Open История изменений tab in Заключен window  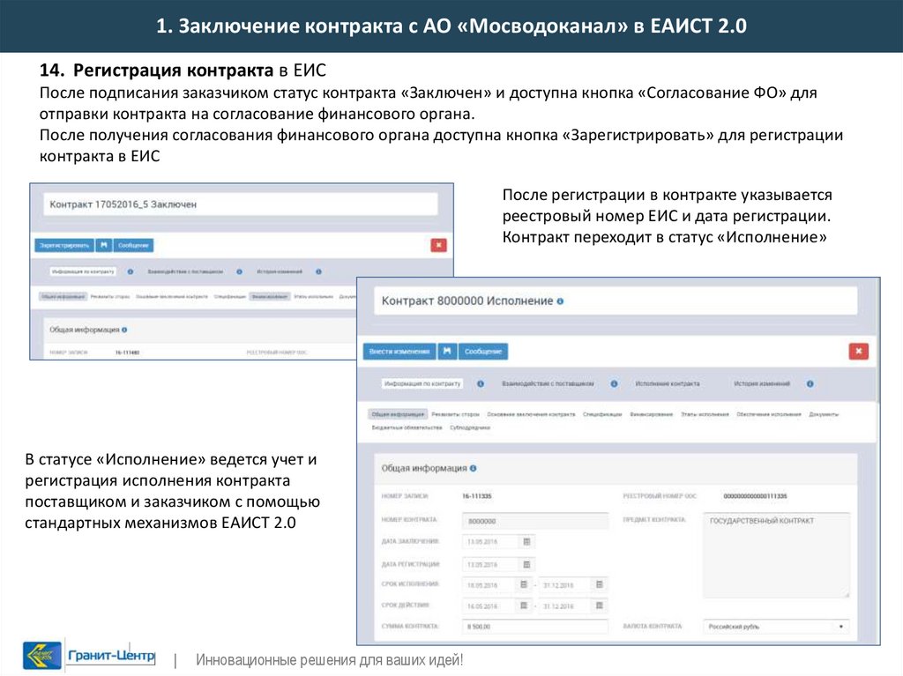point(280,271)
